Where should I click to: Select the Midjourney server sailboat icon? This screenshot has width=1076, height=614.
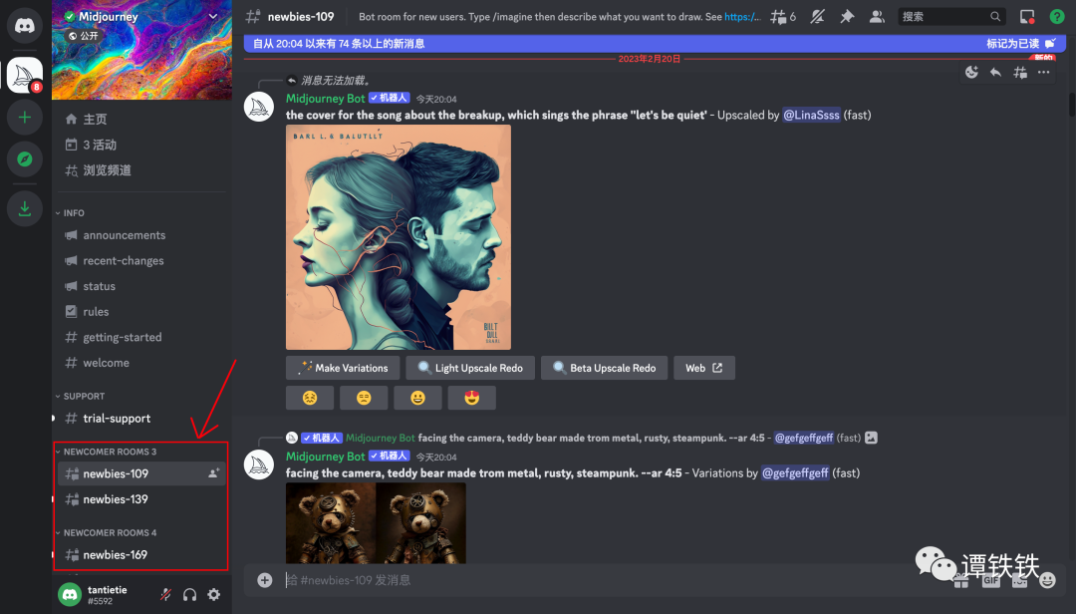coord(25,75)
